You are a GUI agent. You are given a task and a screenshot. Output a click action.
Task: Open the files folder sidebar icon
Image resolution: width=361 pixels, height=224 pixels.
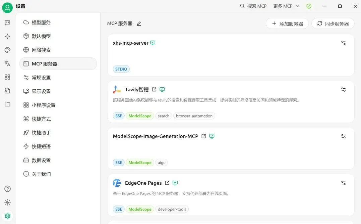click(7, 104)
